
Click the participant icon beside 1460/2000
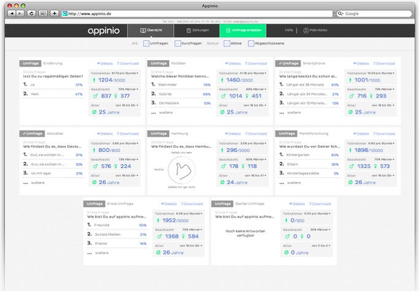click(222, 80)
